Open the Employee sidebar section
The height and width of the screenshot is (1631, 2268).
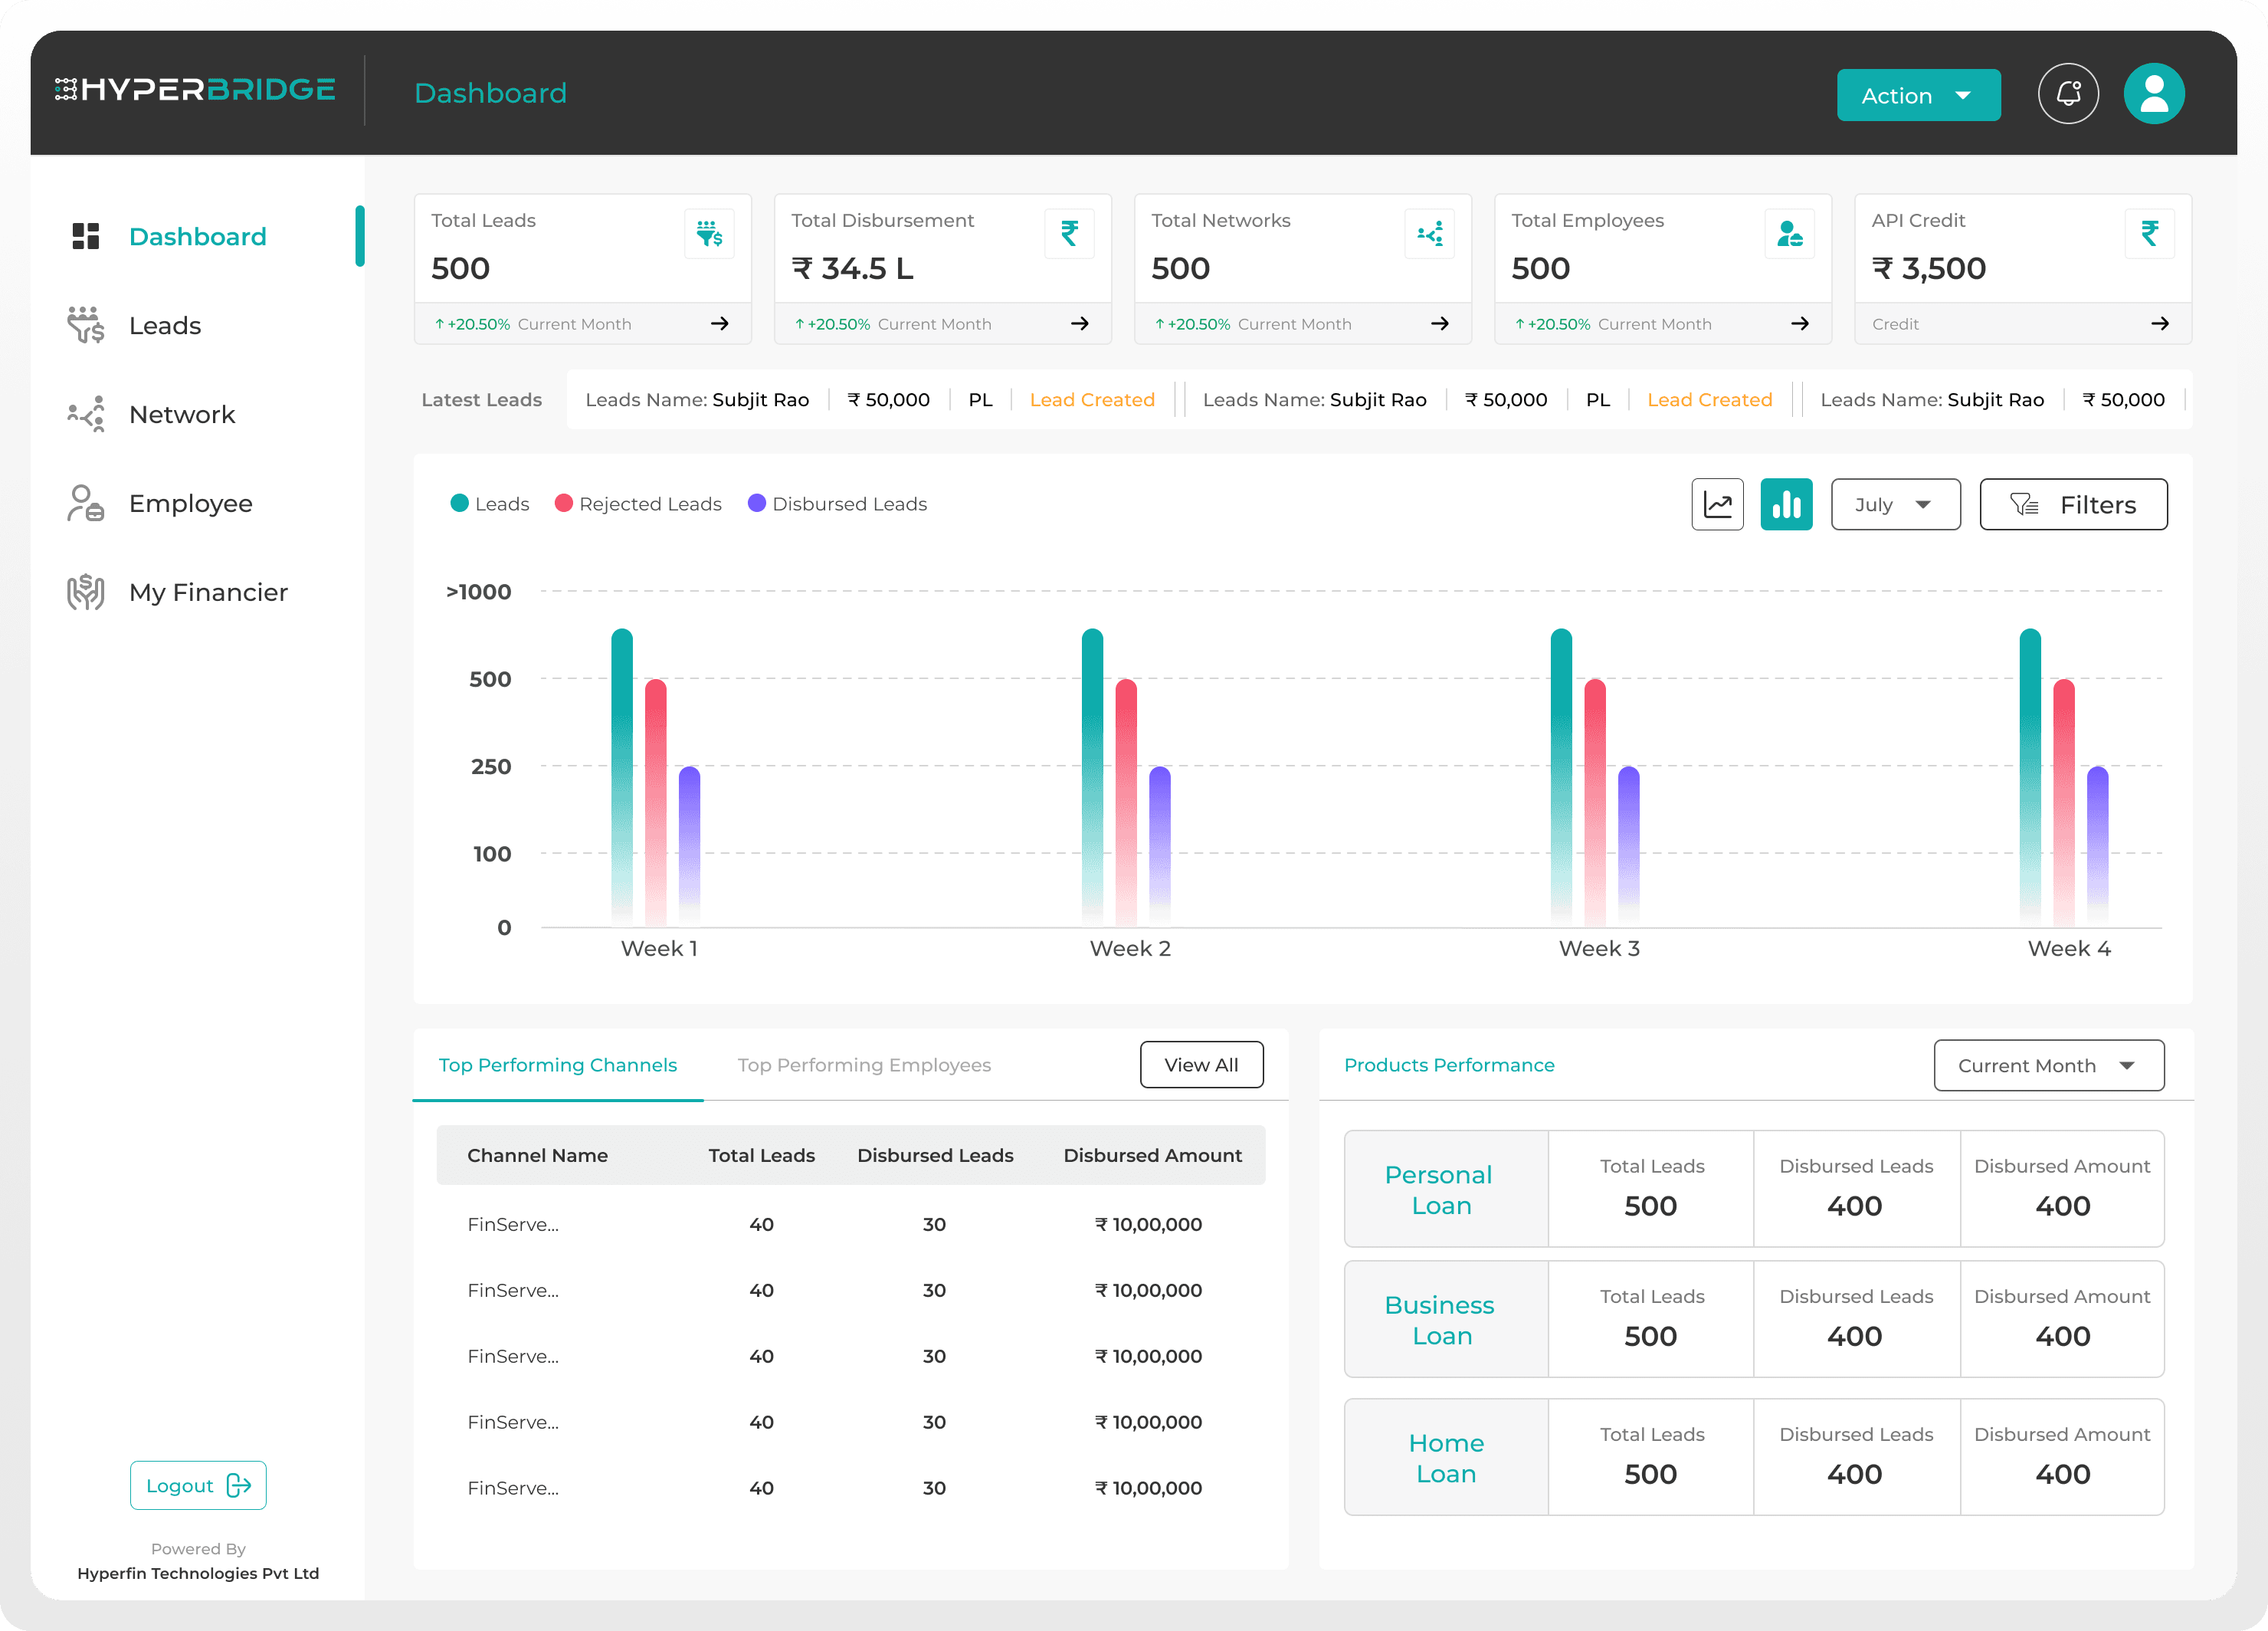190,504
